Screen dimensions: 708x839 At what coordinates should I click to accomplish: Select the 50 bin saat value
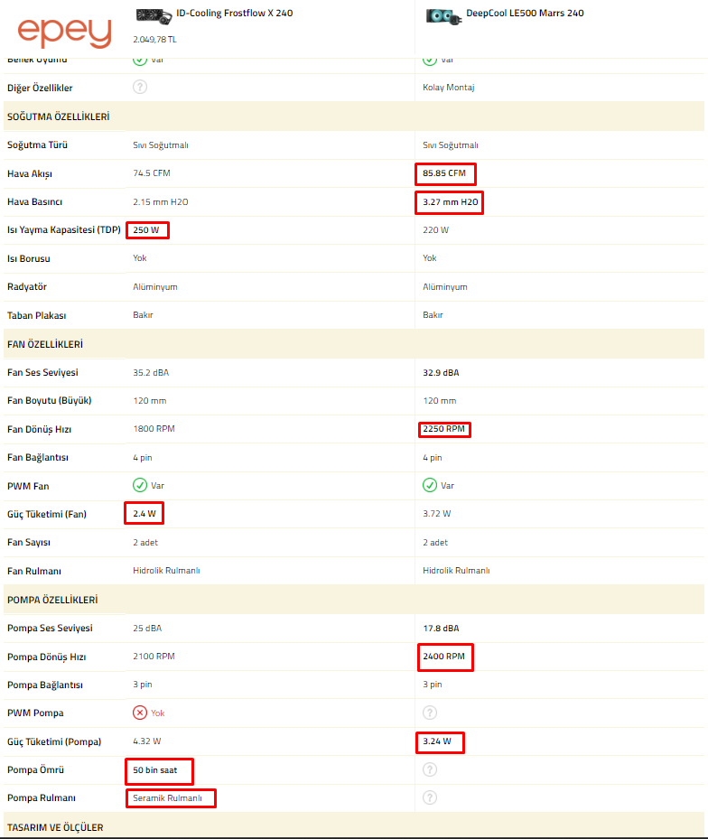click(154, 770)
